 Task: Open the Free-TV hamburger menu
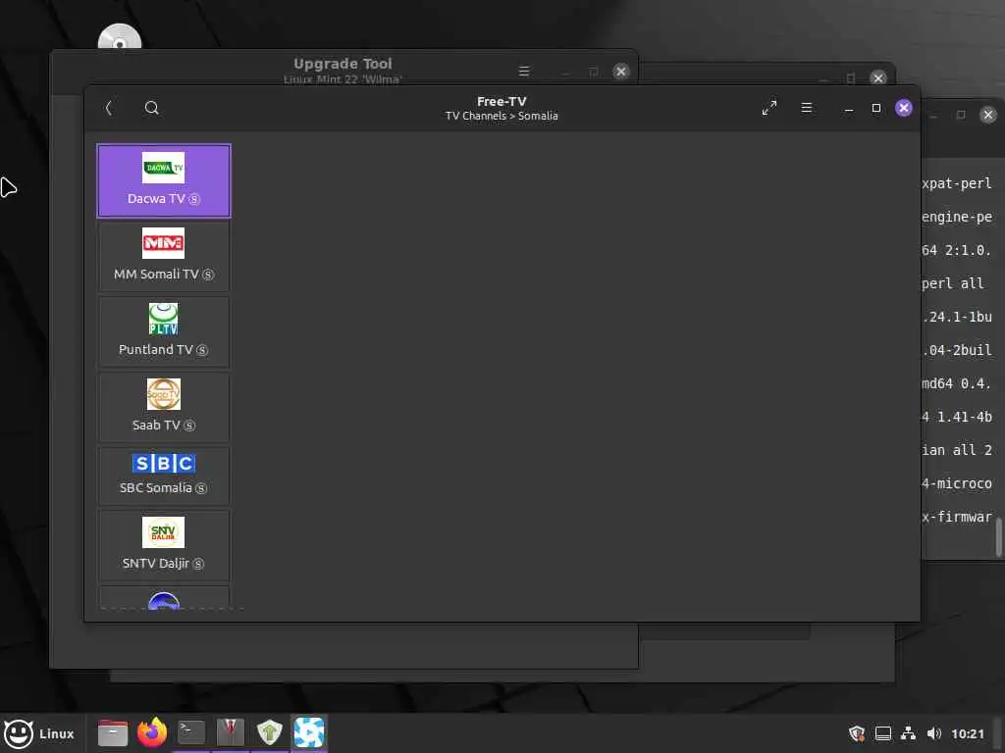coord(807,108)
